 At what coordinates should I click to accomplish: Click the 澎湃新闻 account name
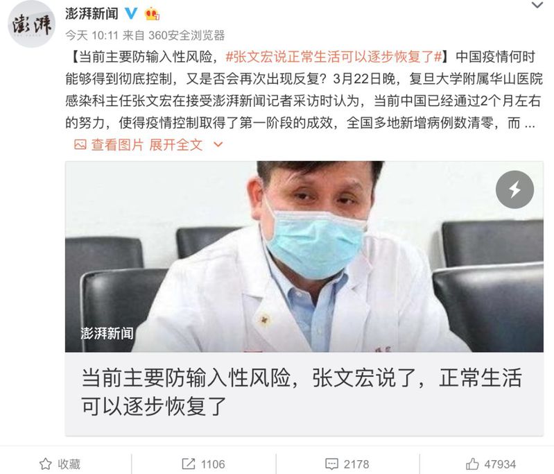(92, 13)
